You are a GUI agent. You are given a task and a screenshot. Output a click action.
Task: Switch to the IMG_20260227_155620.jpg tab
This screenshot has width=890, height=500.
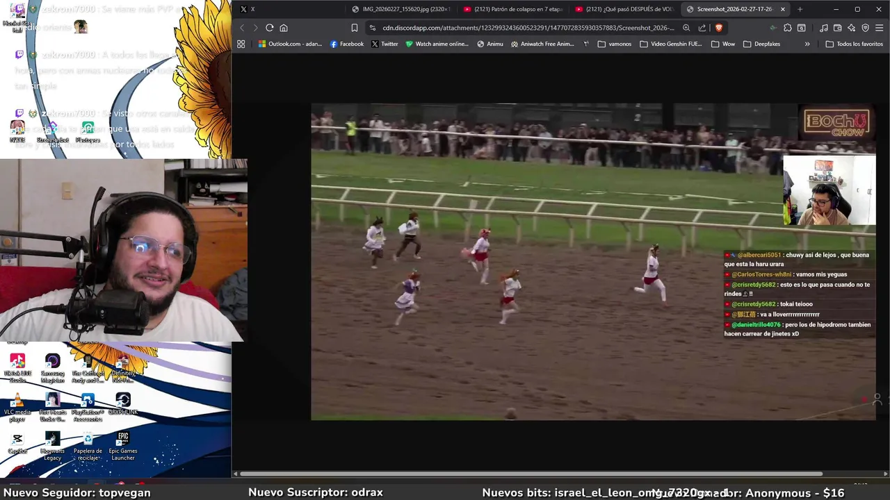pyautogui.click(x=401, y=9)
